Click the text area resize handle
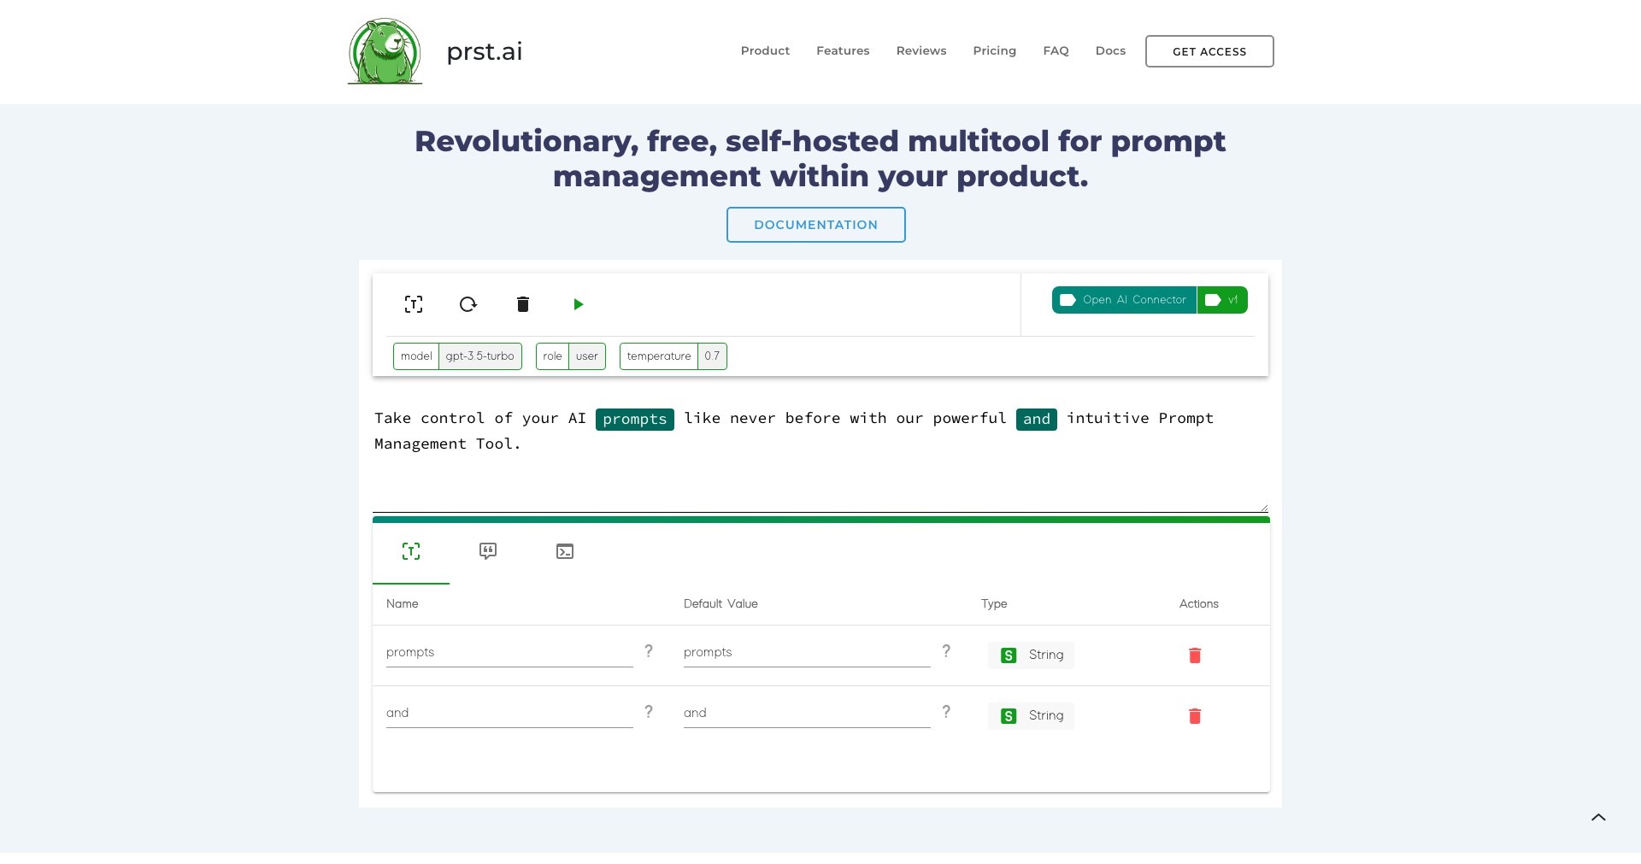The width and height of the screenshot is (1641, 864). pos(1264,508)
